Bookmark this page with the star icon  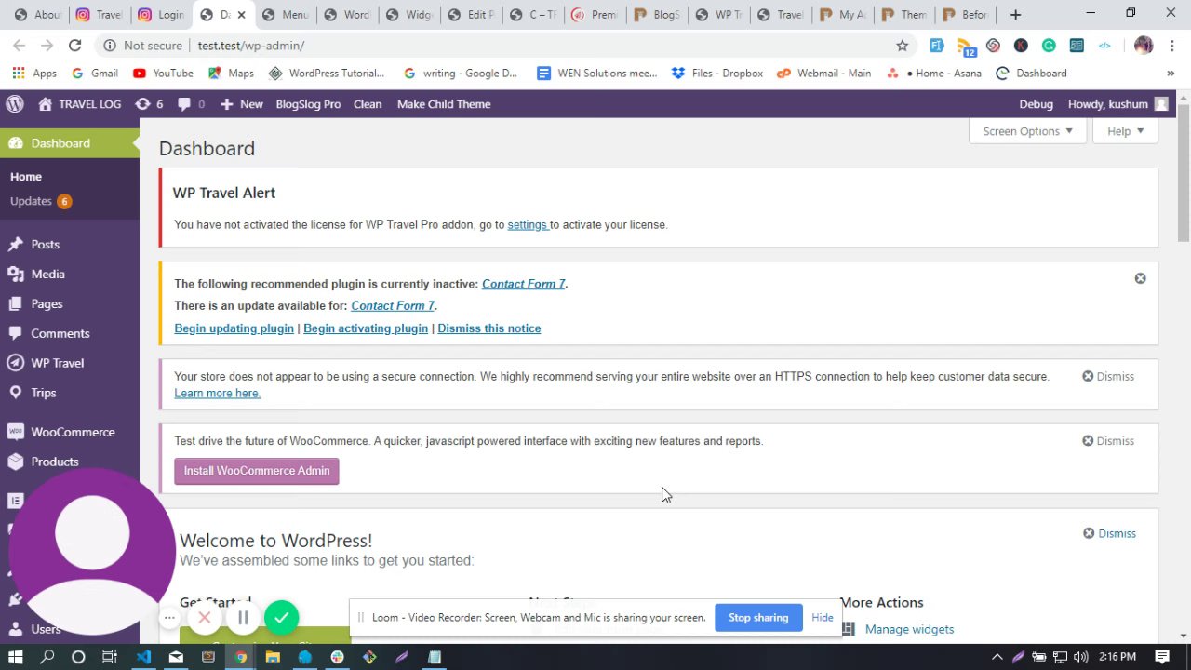click(902, 46)
